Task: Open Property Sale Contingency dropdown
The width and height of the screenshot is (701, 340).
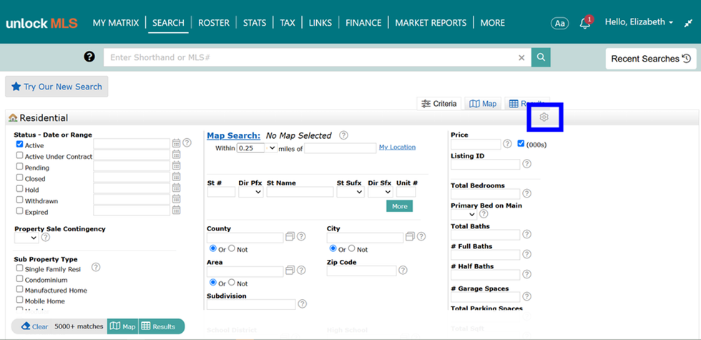Action: point(27,238)
